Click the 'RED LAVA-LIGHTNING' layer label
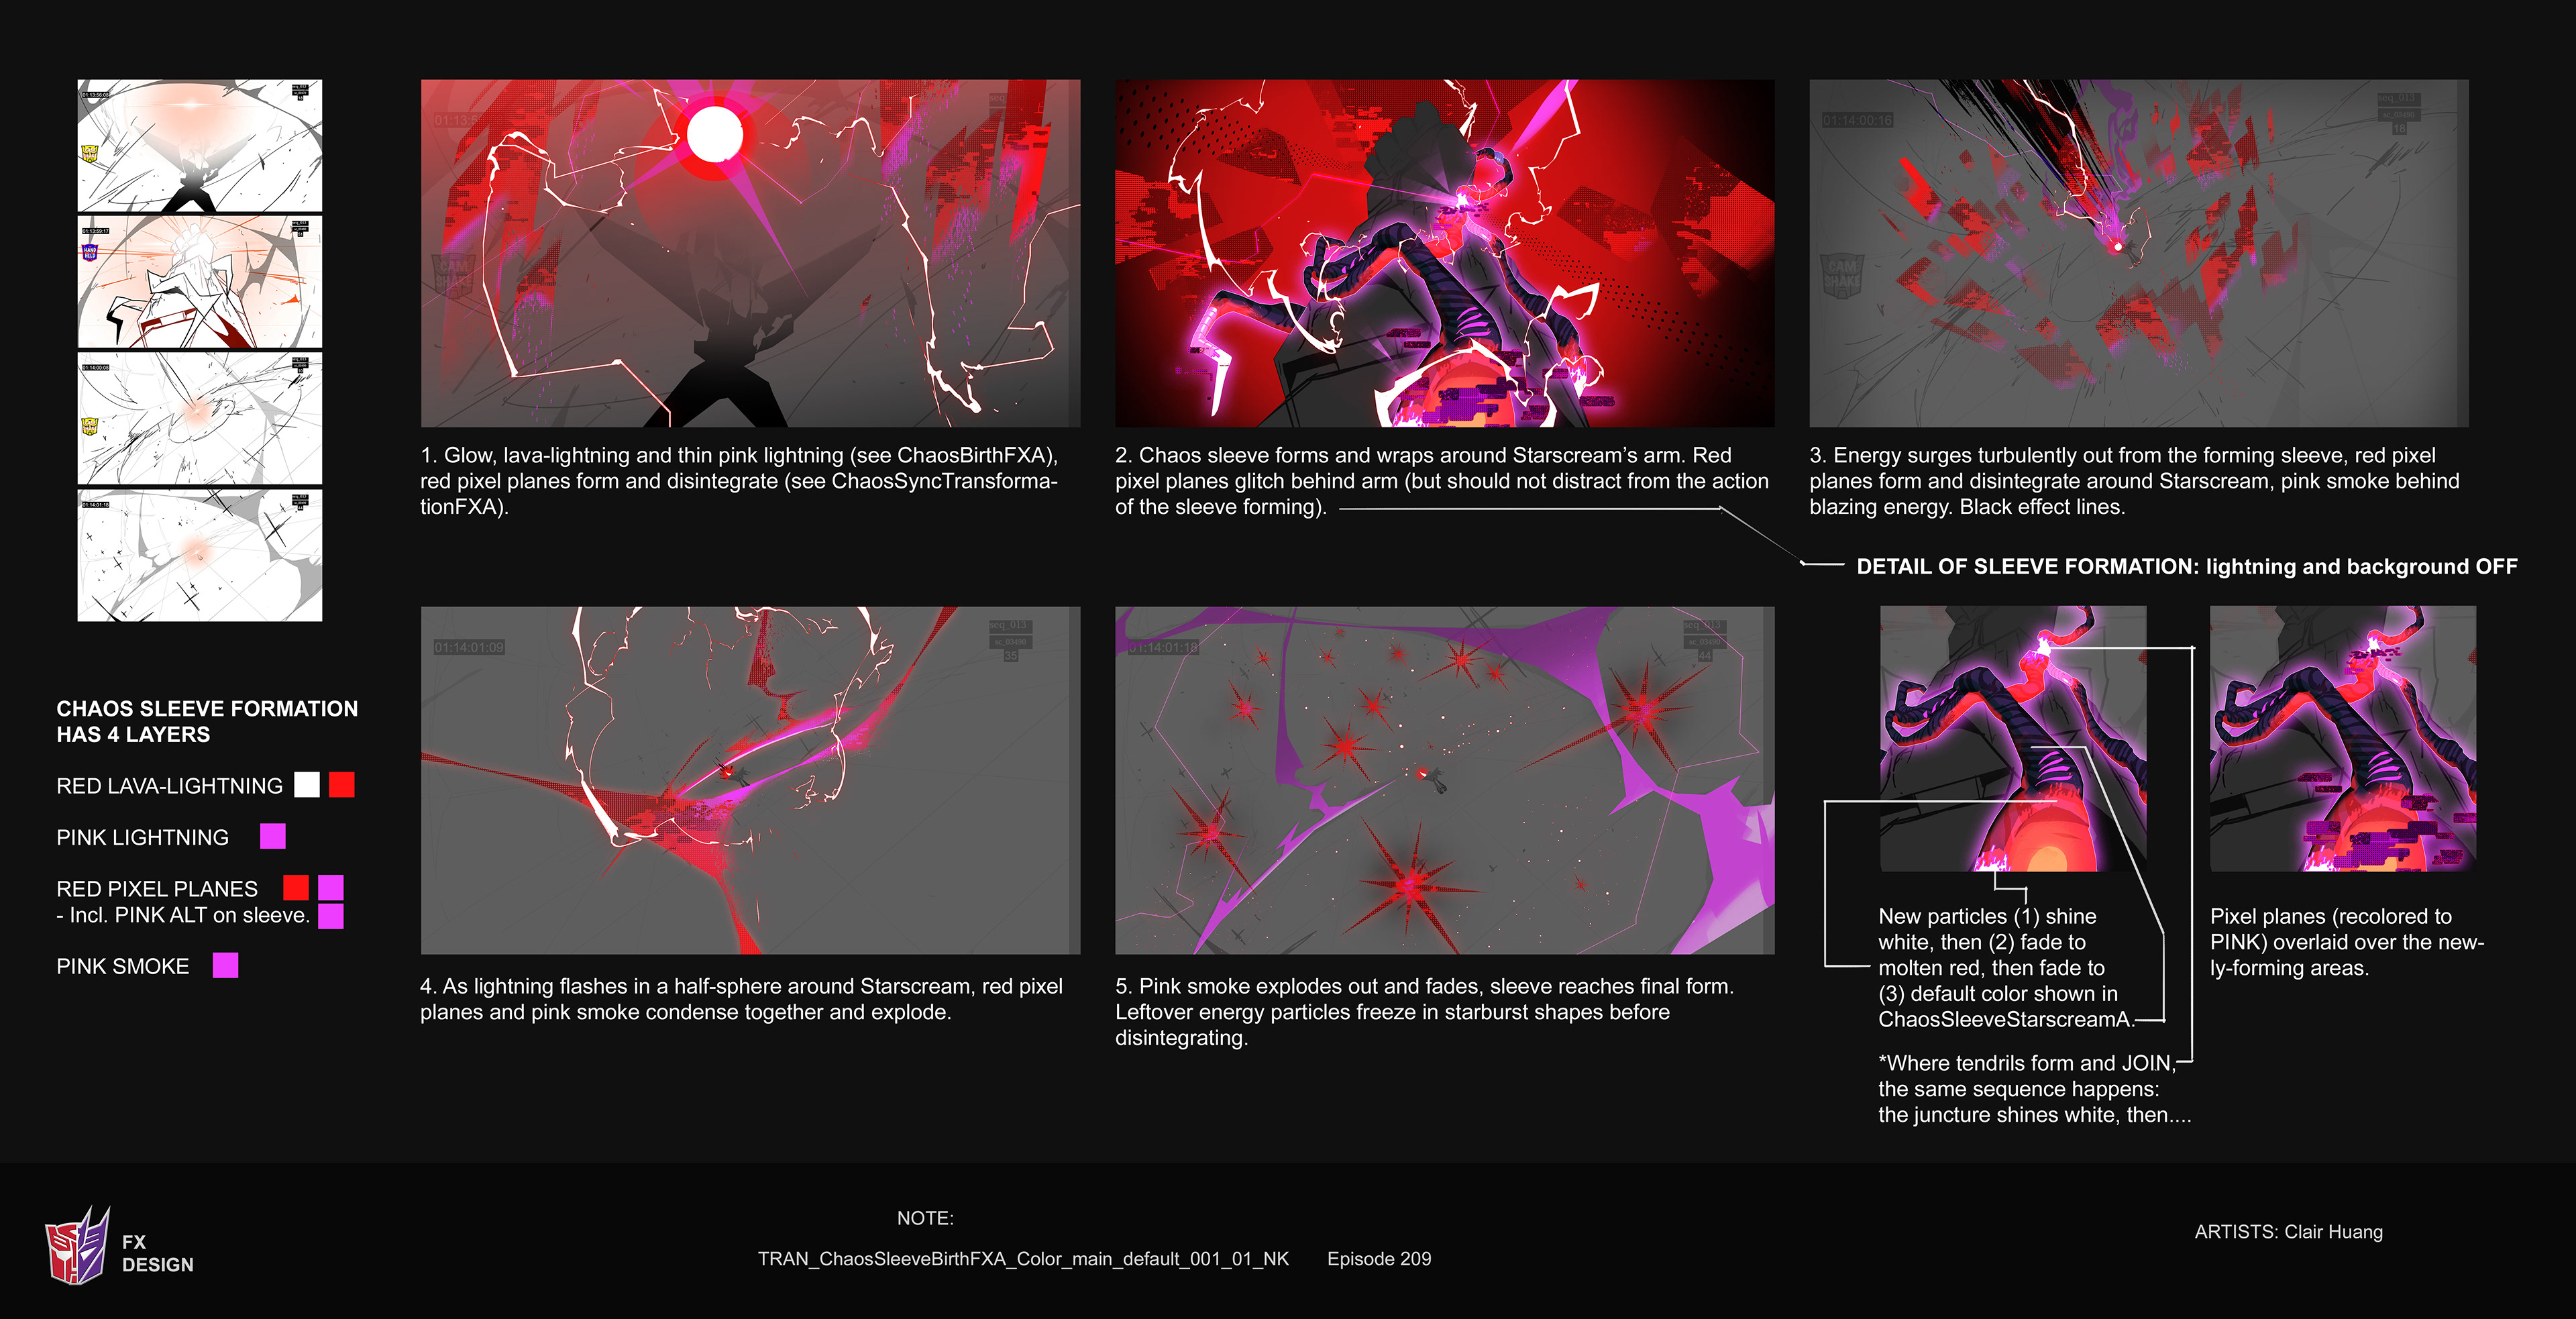 [169, 786]
